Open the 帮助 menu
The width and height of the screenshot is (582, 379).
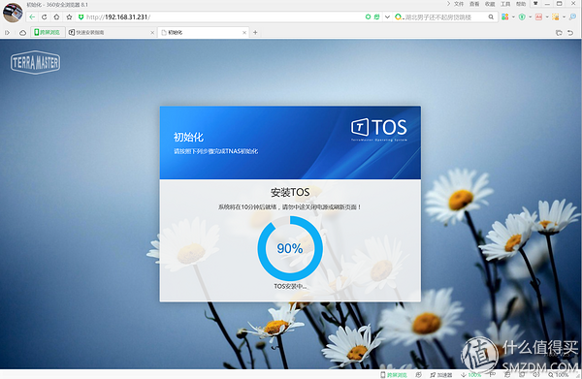[521, 4]
